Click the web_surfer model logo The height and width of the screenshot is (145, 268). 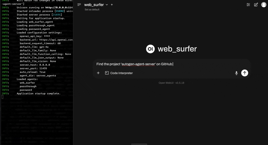tap(150, 49)
